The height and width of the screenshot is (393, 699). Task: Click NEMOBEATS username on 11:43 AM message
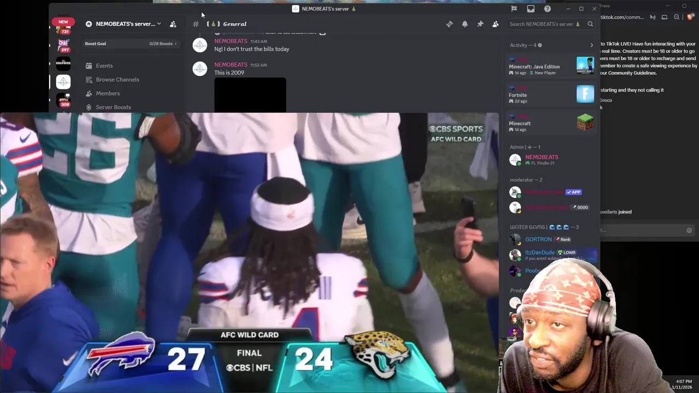tap(230, 41)
